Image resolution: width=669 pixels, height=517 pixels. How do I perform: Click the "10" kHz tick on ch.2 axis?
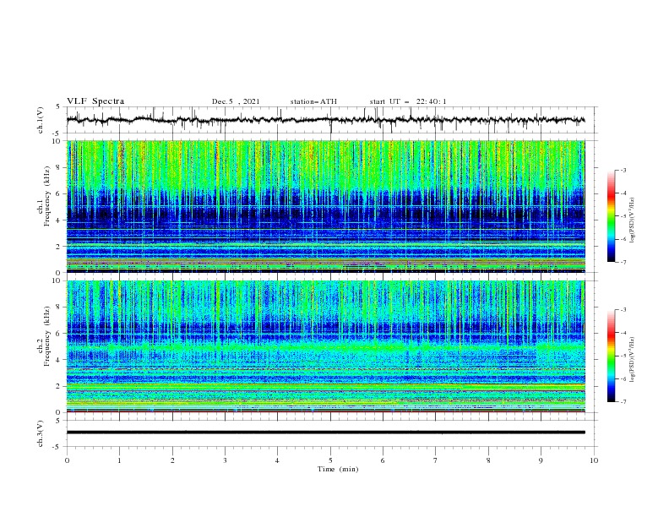[x=58, y=280]
